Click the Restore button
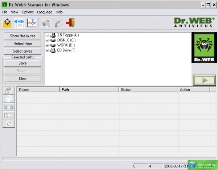The width and height of the screenshot is (218, 170). click(23, 71)
